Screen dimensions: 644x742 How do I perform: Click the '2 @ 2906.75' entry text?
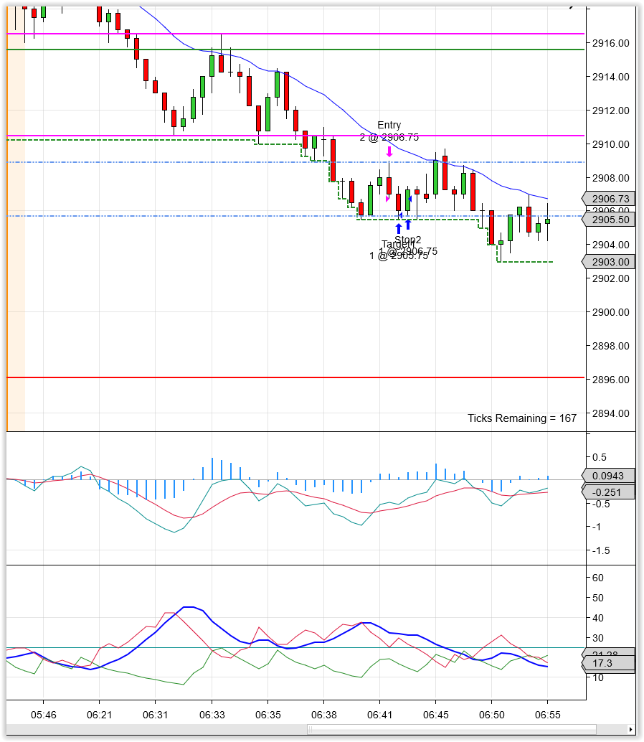[389, 137]
